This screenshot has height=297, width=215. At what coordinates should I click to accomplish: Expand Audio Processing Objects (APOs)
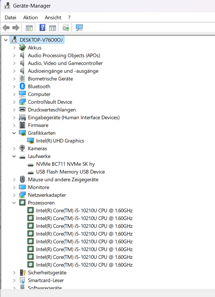tap(14, 55)
